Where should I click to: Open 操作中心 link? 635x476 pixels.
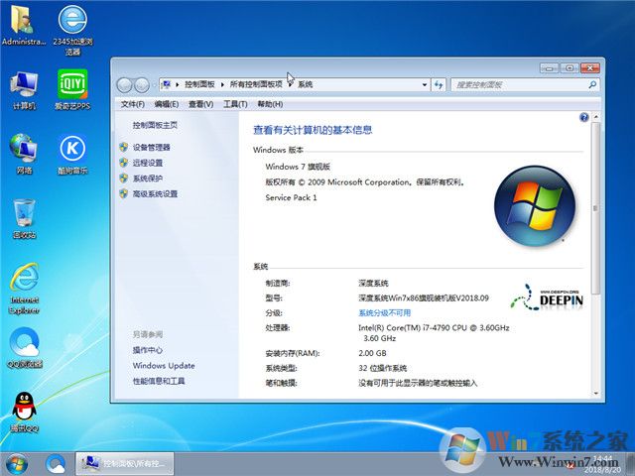148,350
